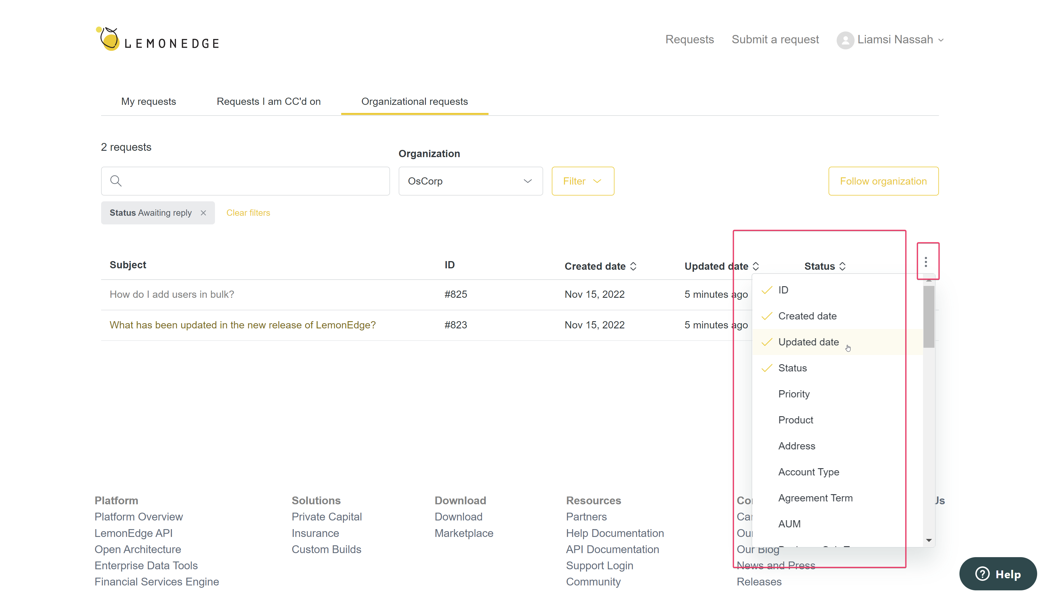Click the user avatar icon
The width and height of the screenshot is (1049, 597).
845,40
